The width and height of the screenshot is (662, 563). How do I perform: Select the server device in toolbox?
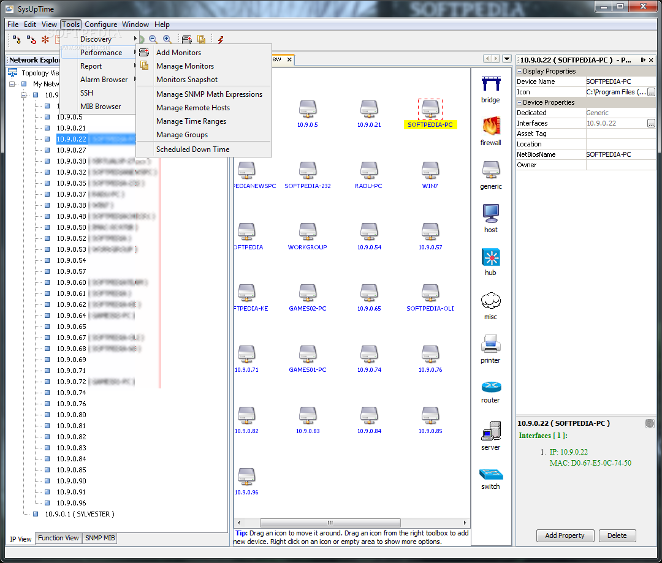coord(490,436)
